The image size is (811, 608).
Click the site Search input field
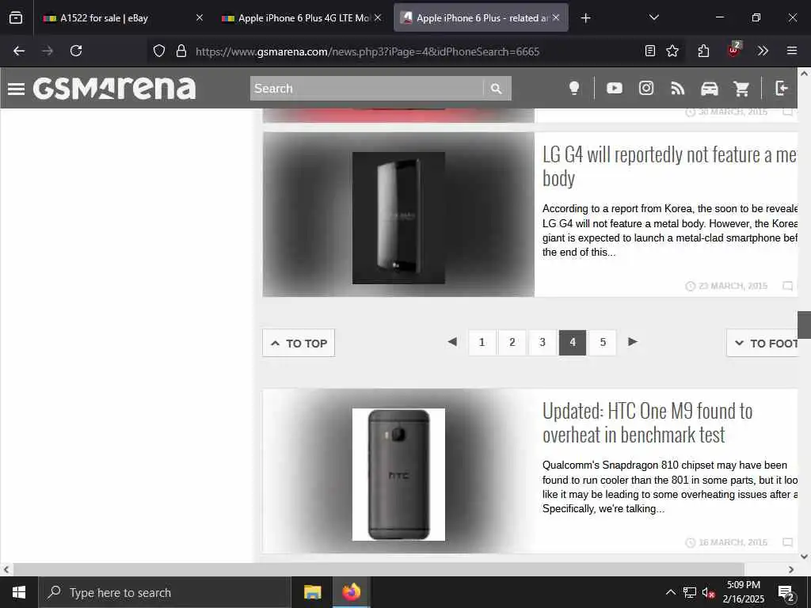pos(367,89)
